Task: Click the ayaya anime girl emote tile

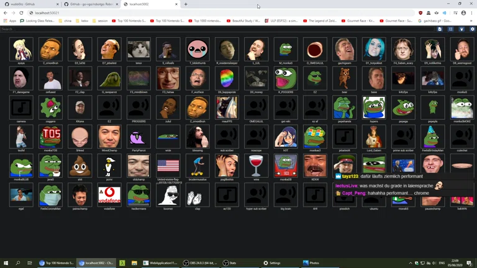Action: coord(21,49)
